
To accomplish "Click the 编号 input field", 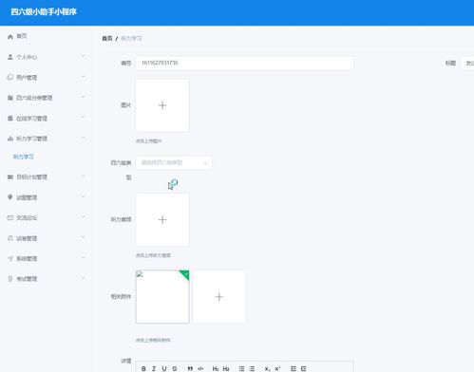I will (244, 63).
